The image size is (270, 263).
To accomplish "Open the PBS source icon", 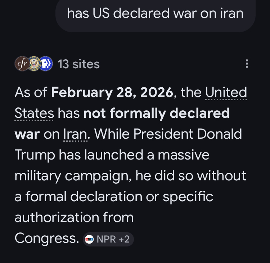I will [46, 64].
